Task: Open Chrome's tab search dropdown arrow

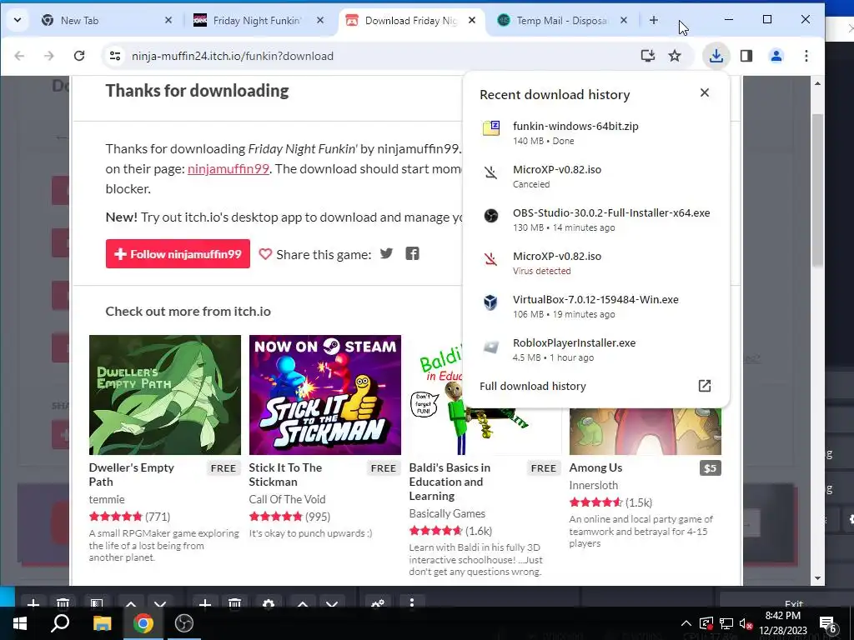Action: [x=18, y=20]
